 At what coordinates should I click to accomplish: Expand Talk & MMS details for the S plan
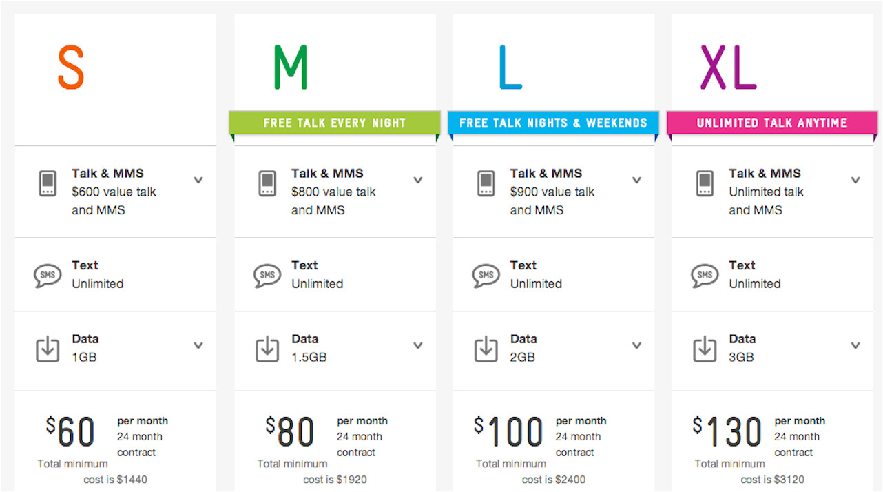click(198, 179)
